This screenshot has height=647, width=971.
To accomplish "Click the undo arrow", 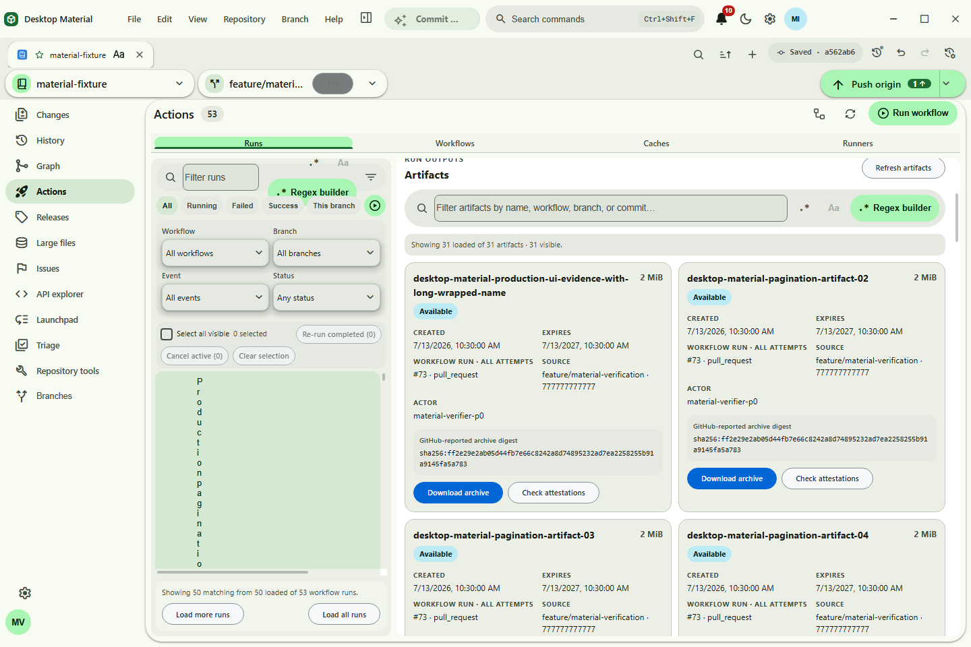I will 901,52.
